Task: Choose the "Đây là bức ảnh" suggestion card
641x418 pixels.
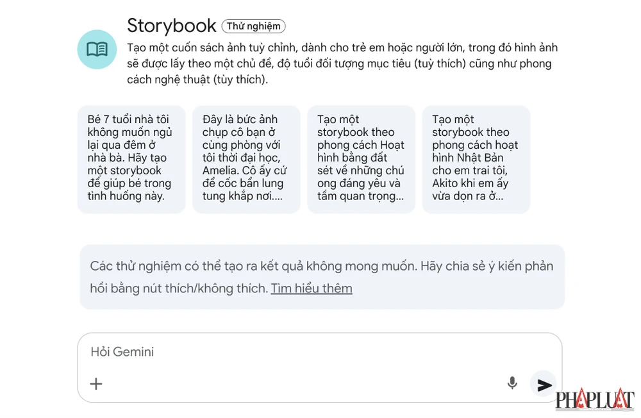Action: [x=246, y=158]
